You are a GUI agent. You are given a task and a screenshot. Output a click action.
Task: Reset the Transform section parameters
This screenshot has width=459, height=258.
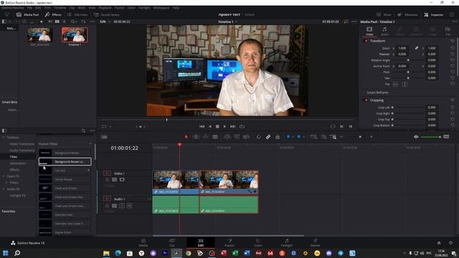coord(453,41)
